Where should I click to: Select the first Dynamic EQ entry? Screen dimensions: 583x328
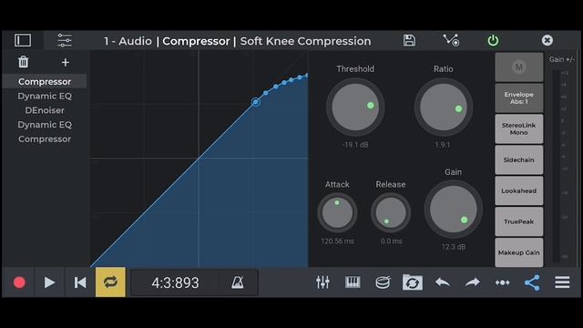pyautogui.click(x=45, y=96)
